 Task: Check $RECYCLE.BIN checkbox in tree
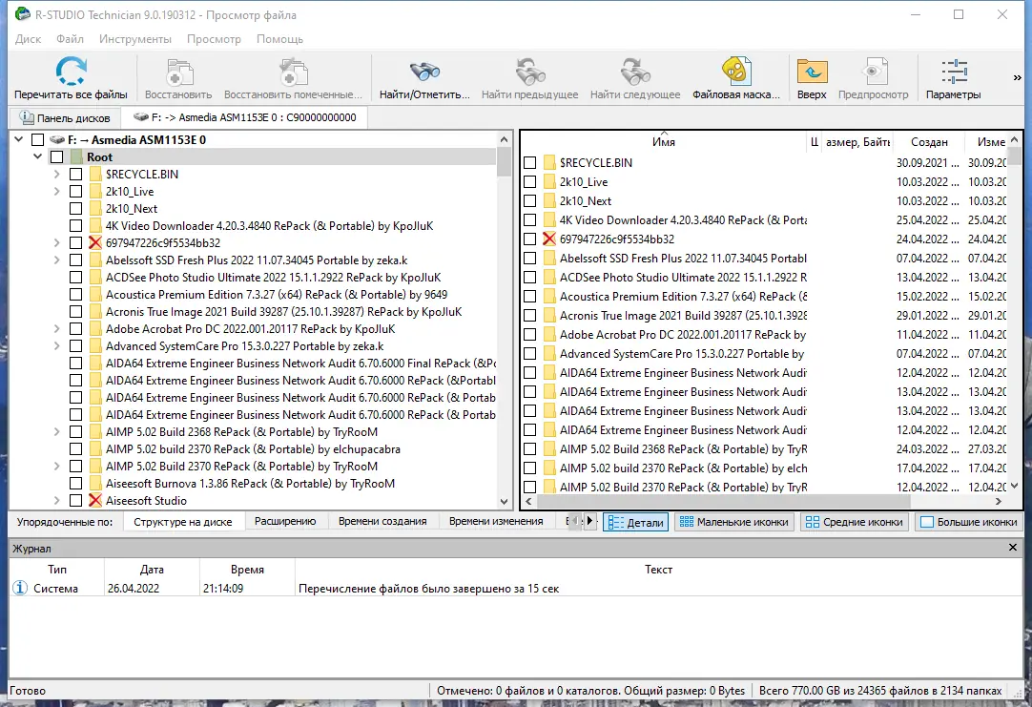pos(75,174)
